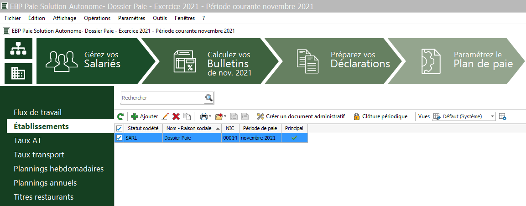This screenshot has width=526, height=206.
Task: Click the EBP app icon in title bar
Action: pos(5,6)
